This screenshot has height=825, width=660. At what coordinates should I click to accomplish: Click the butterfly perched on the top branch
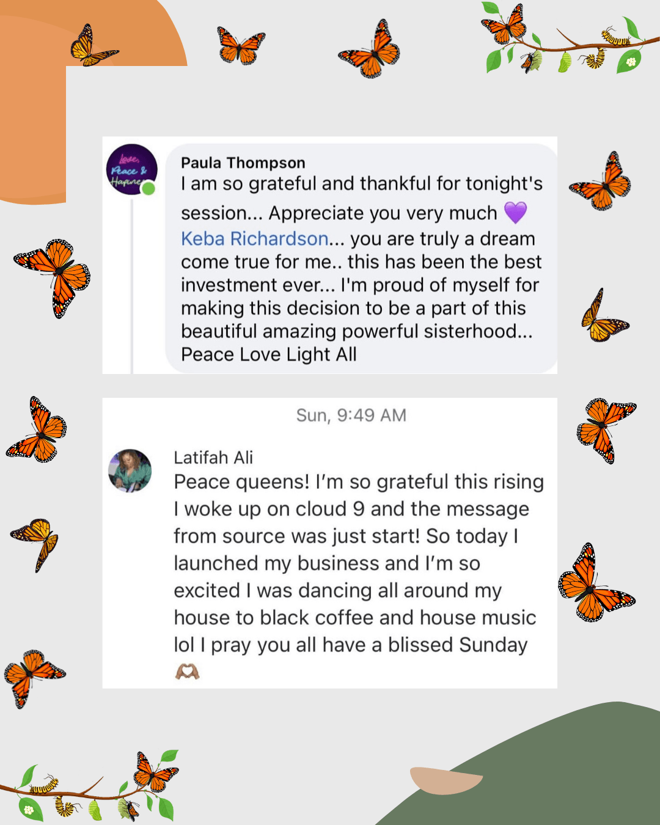pyautogui.click(x=505, y=24)
